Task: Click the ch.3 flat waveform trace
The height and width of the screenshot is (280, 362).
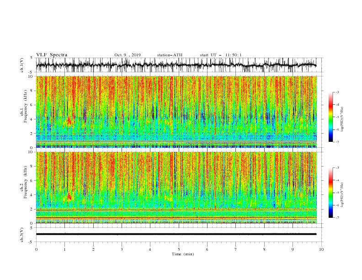Action: [x=176, y=234]
